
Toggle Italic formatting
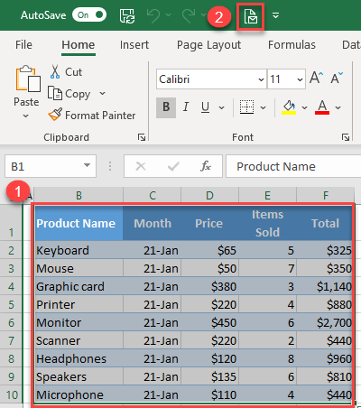coord(186,107)
